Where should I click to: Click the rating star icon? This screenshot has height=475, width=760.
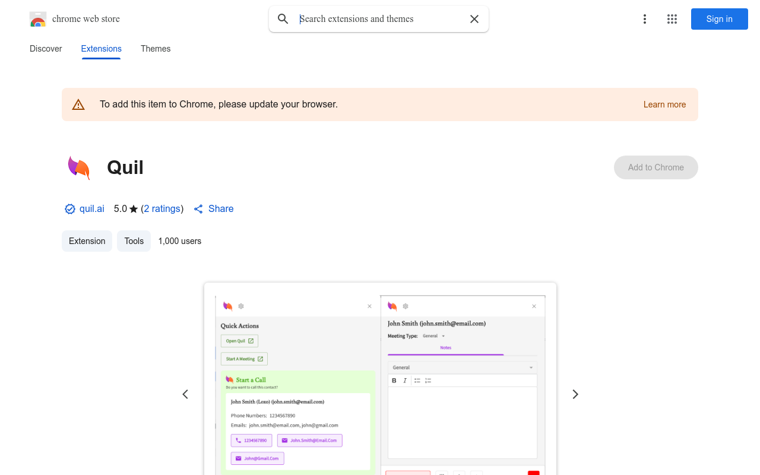pos(134,209)
